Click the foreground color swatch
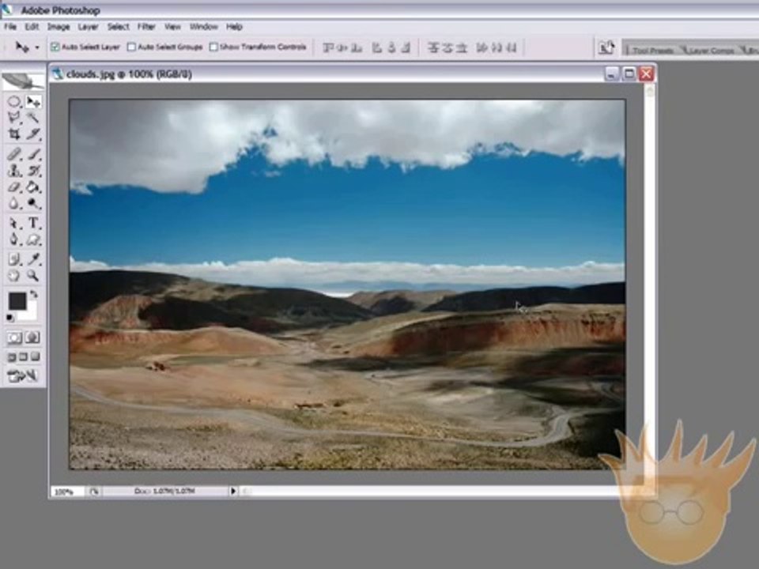 pos(17,301)
